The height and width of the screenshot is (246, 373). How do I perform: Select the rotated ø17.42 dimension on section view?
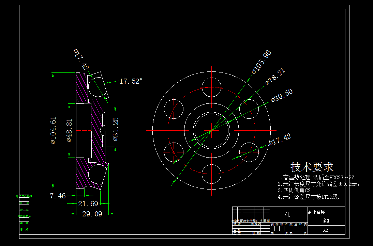[x=81, y=59]
